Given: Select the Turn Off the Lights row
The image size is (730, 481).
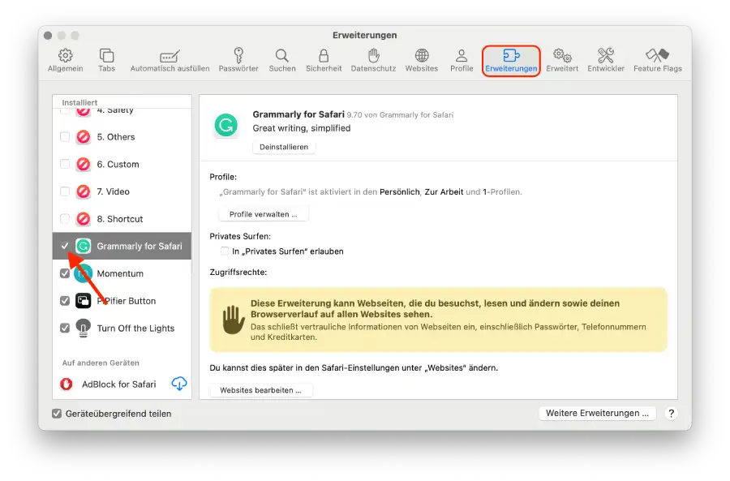Looking at the screenshot, I should pyautogui.click(x=122, y=329).
